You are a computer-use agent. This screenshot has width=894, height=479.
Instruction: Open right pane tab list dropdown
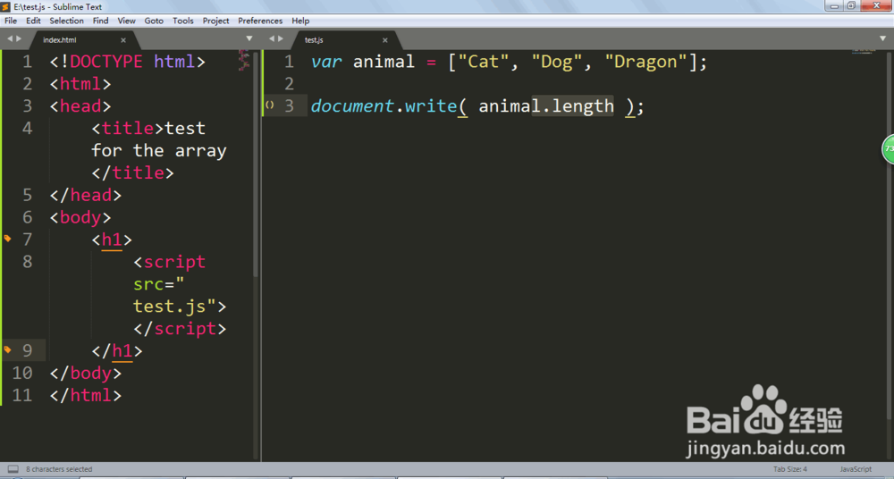pyautogui.click(x=882, y=38)
